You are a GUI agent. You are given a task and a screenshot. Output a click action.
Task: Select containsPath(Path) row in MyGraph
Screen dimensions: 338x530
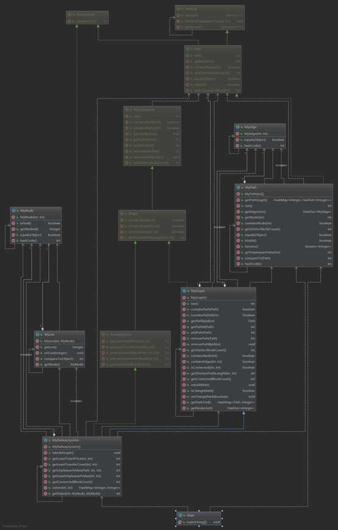[x=218, y=310]
